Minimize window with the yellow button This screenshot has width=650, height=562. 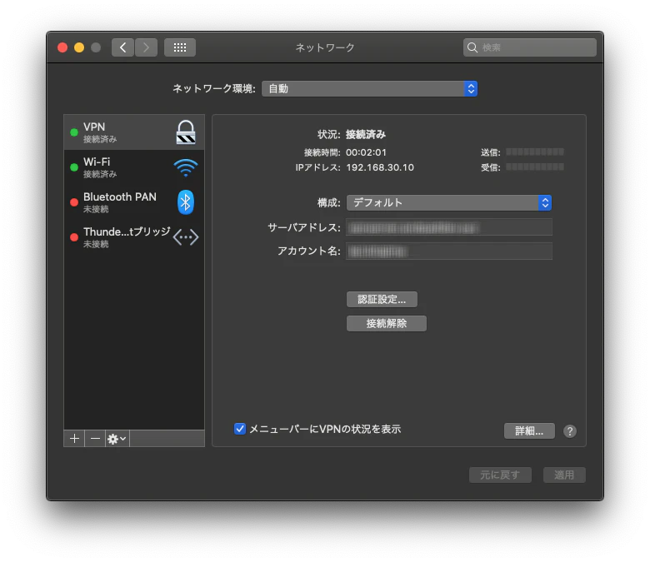click(79, 47)
